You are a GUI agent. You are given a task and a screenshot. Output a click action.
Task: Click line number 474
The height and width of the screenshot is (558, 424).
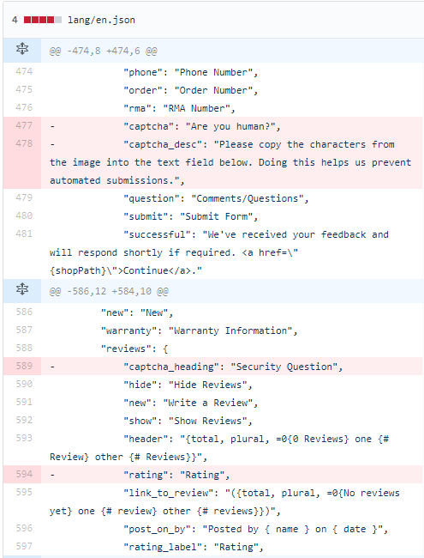(x=24, y=71)
